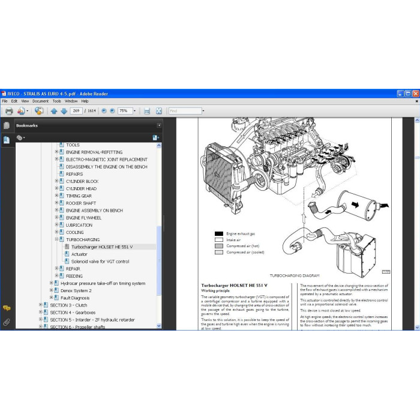Expand SECTION 4 - Gearboxes node

[40, 312]
